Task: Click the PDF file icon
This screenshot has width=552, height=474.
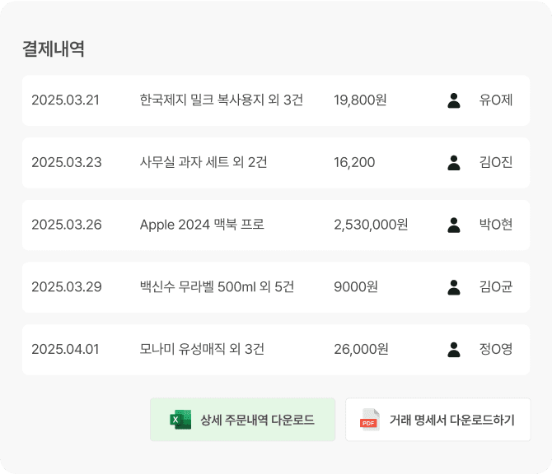Action: [x=370, y=420]
